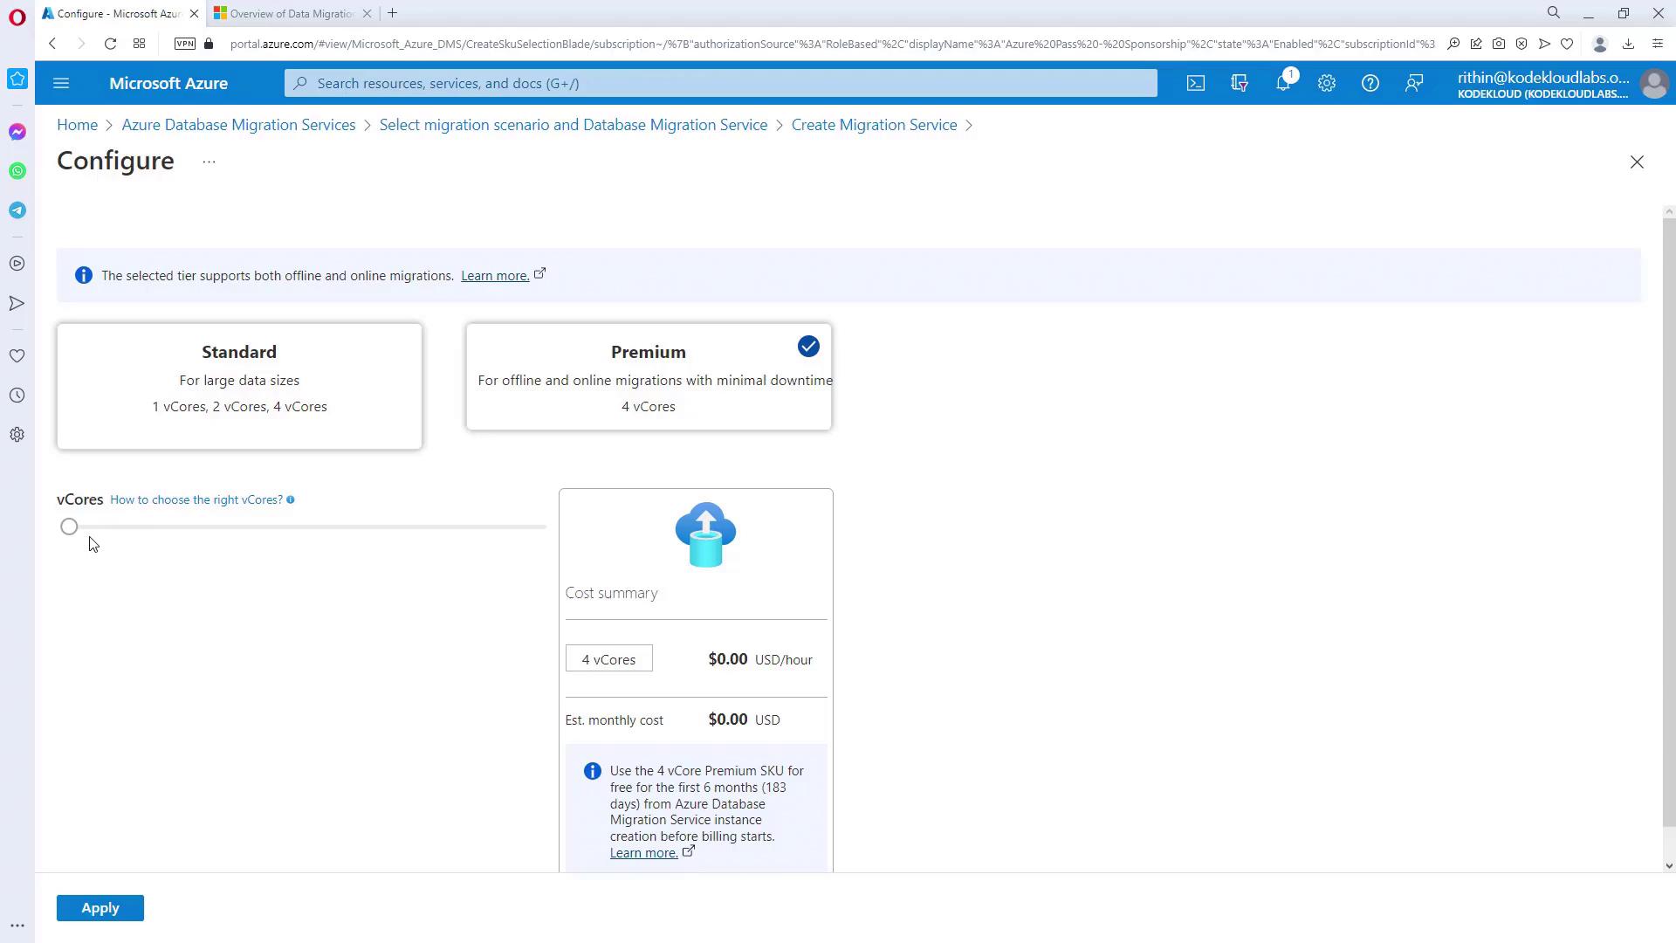Open the Azure portal hamburger menu

click(x=61, y=83)
